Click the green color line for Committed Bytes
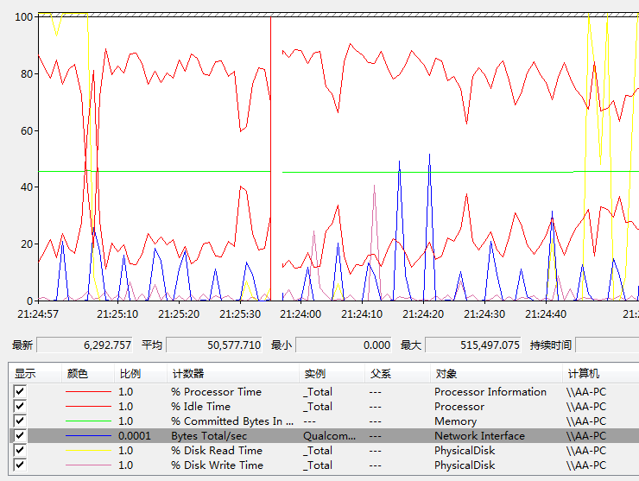This screenshot has height=481, width=639. (x=88, y=421)
